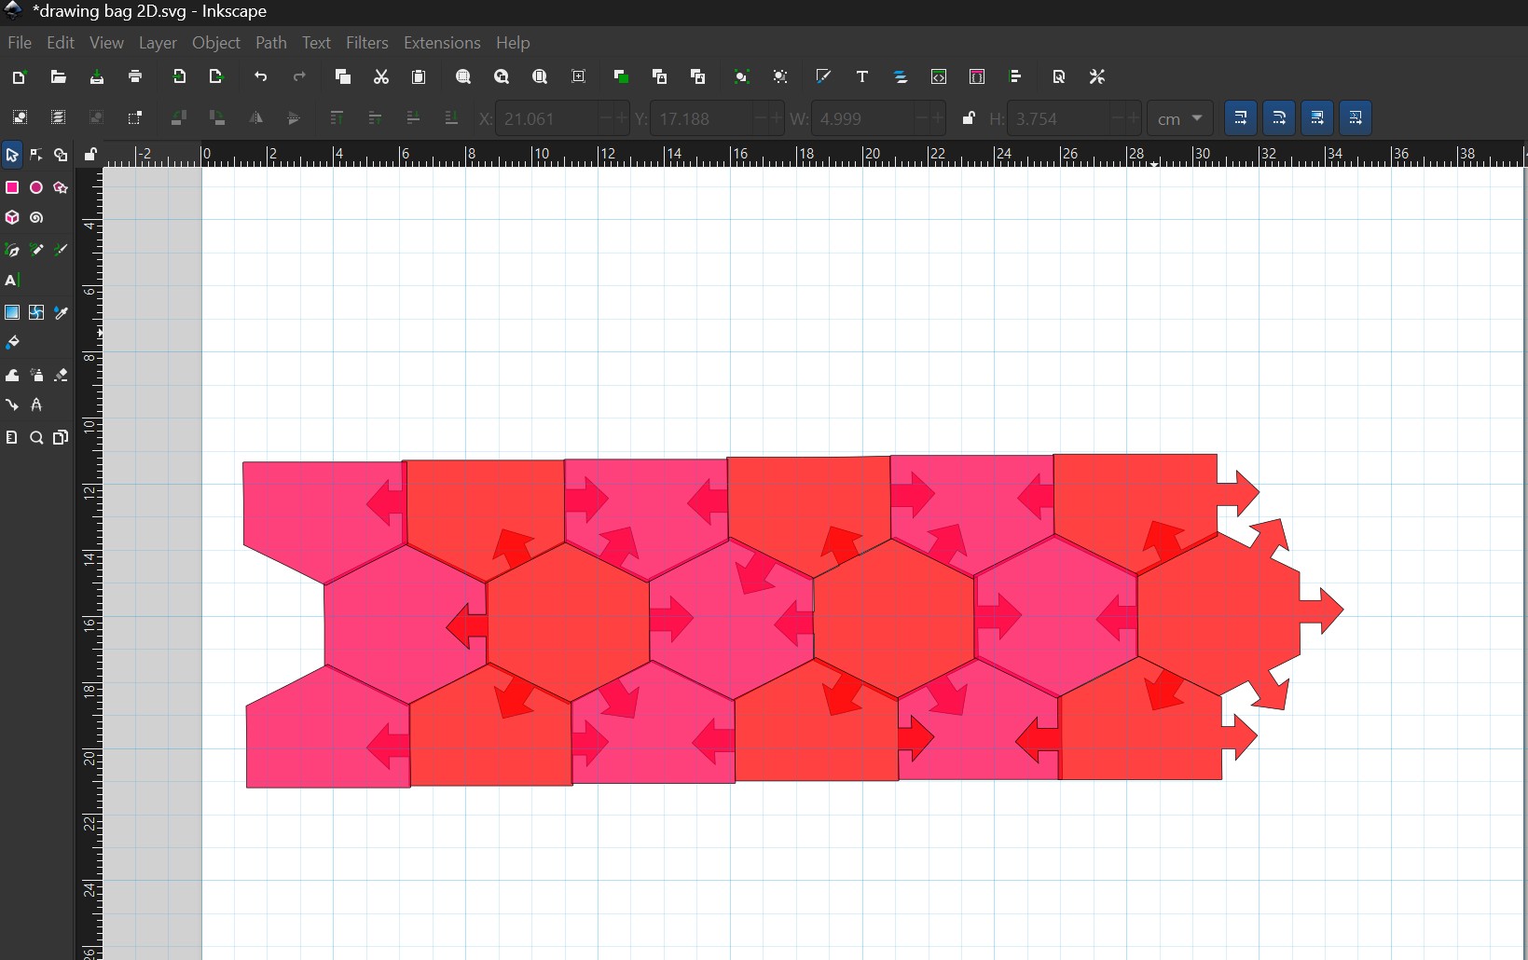This screenshot has width=1528, height=960.
Task: Choose the Gradient tool
Action: pos(12,312)
